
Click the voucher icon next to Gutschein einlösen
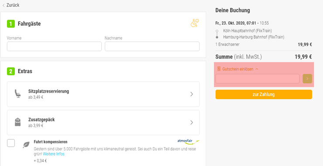click(x=219, y=69)
